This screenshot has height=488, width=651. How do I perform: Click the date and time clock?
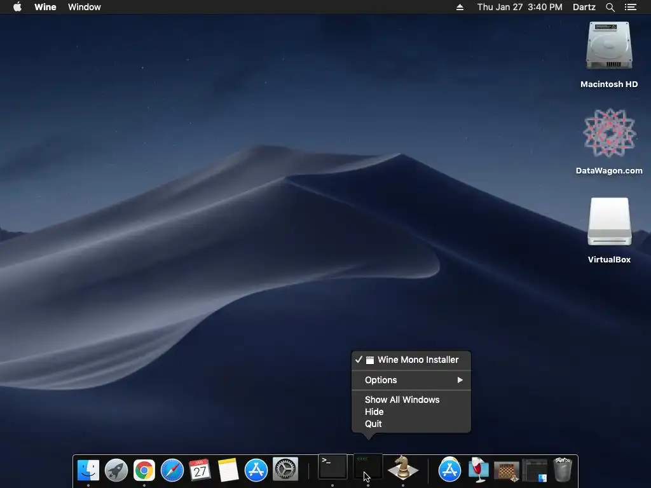point(519,7)
